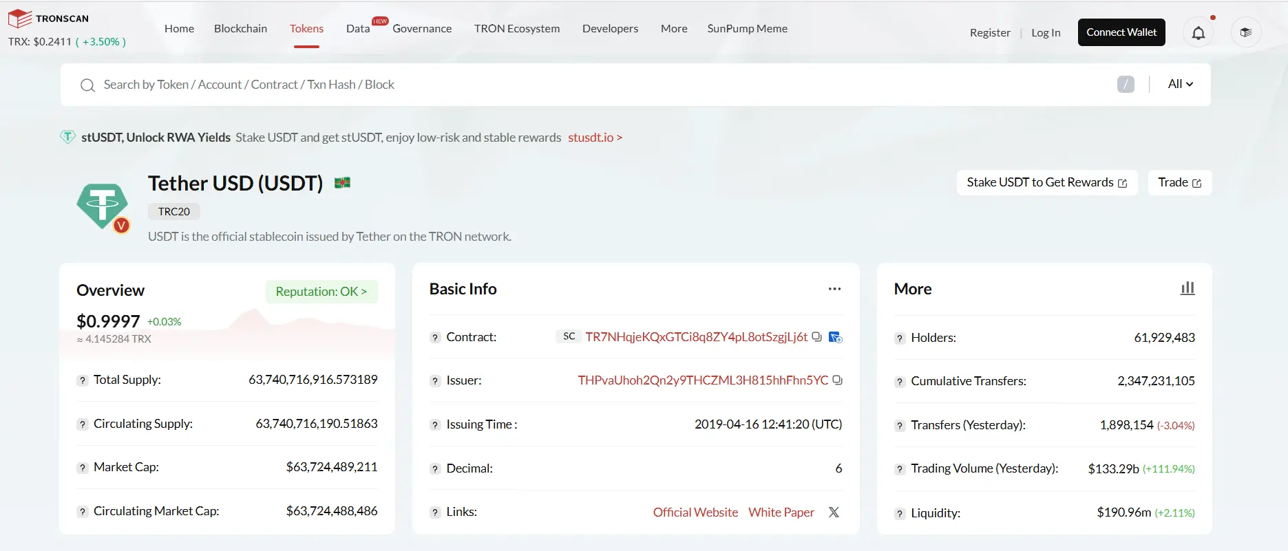
Task: Click help icon next to Circulating Market Cap
Action: (83, 512)
